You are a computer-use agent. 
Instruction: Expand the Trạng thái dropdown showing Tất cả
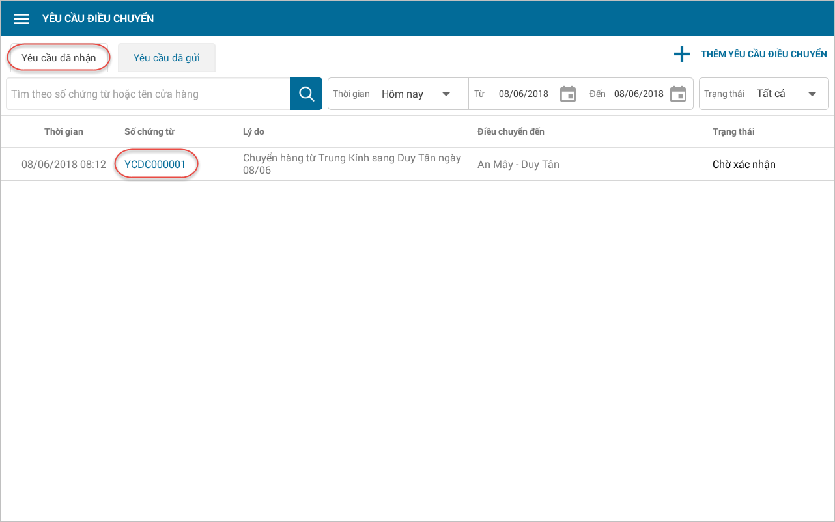(x=812, y=94)
